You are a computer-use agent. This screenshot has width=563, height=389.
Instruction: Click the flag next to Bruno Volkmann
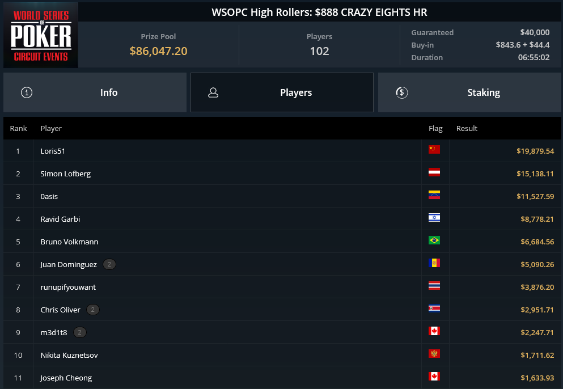434,240
